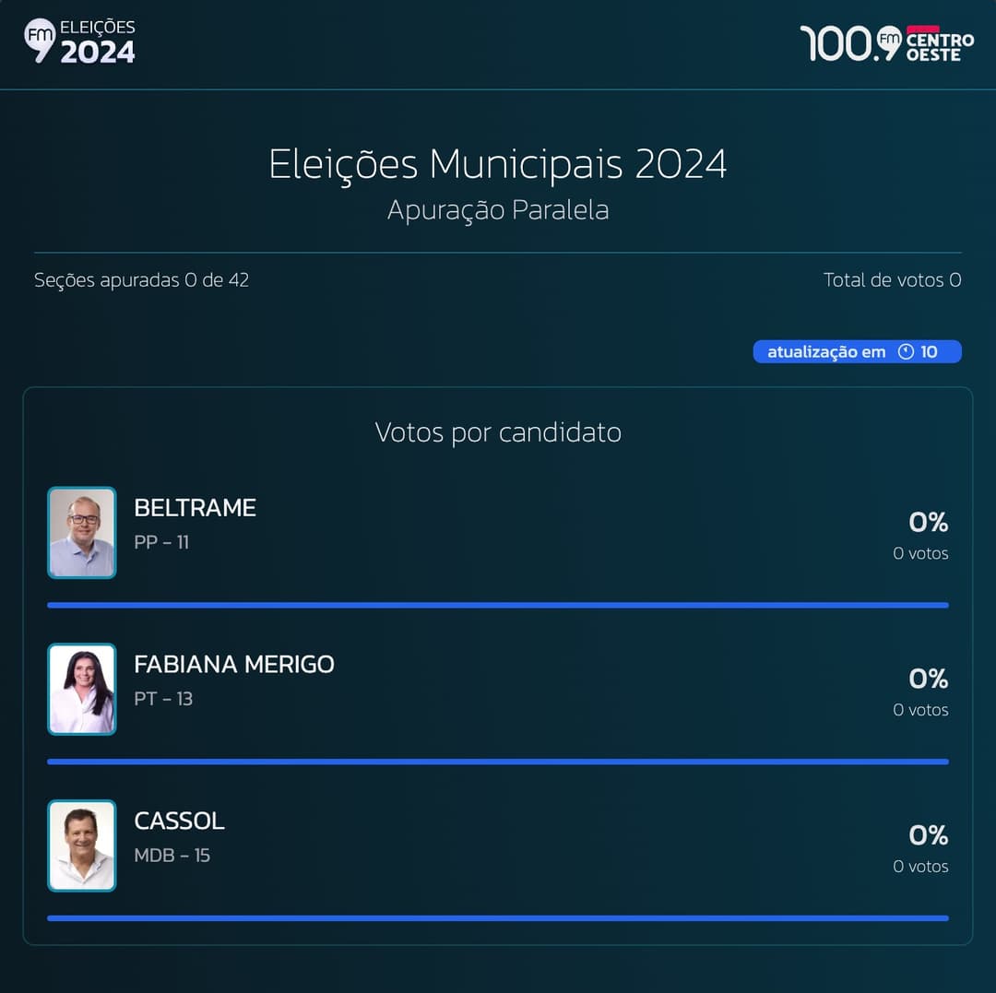
Task: Click Fabiana Merigo's photo thumbnail
Action: coord(82,689)
